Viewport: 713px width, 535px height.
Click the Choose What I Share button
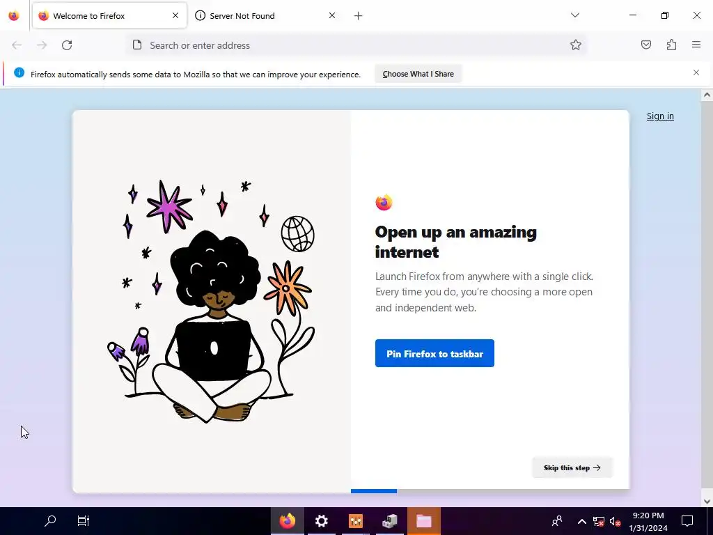point(418,74)
